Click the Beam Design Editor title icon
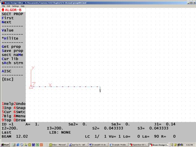196x147 pixels. point(2,2)
